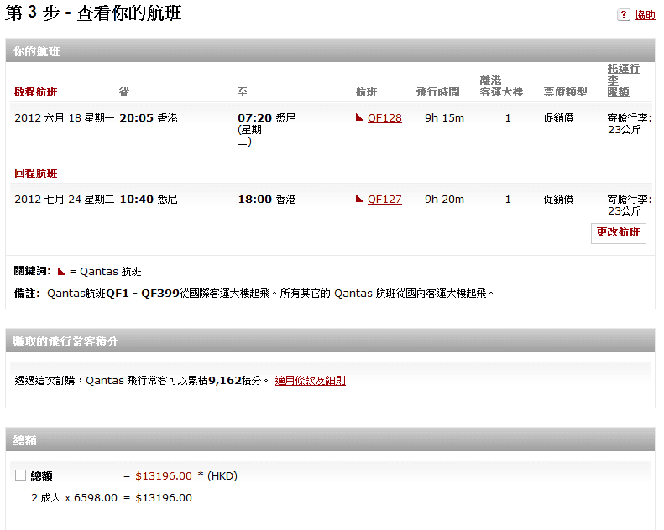Open the 適用條款及細則 terms link
The image size is (664, 530).
(310, 381)
